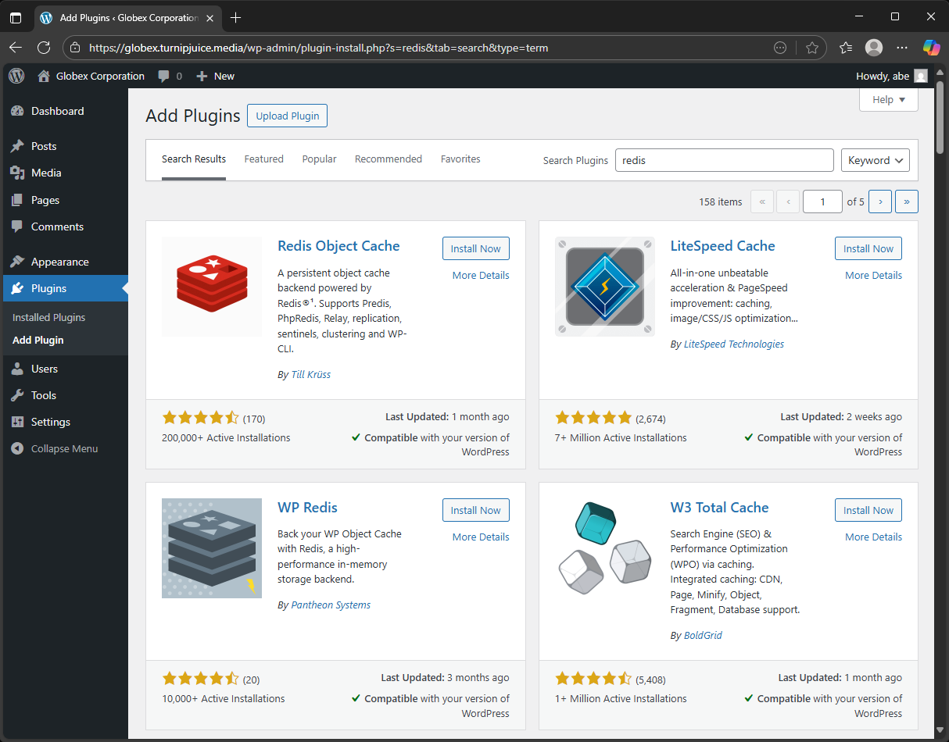Switch to the Popular tab
This screenshot has height=742, width=949.
pos(319,159)
